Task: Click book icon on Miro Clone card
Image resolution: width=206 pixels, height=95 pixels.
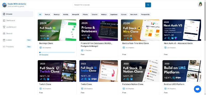Action: point(124,48)
